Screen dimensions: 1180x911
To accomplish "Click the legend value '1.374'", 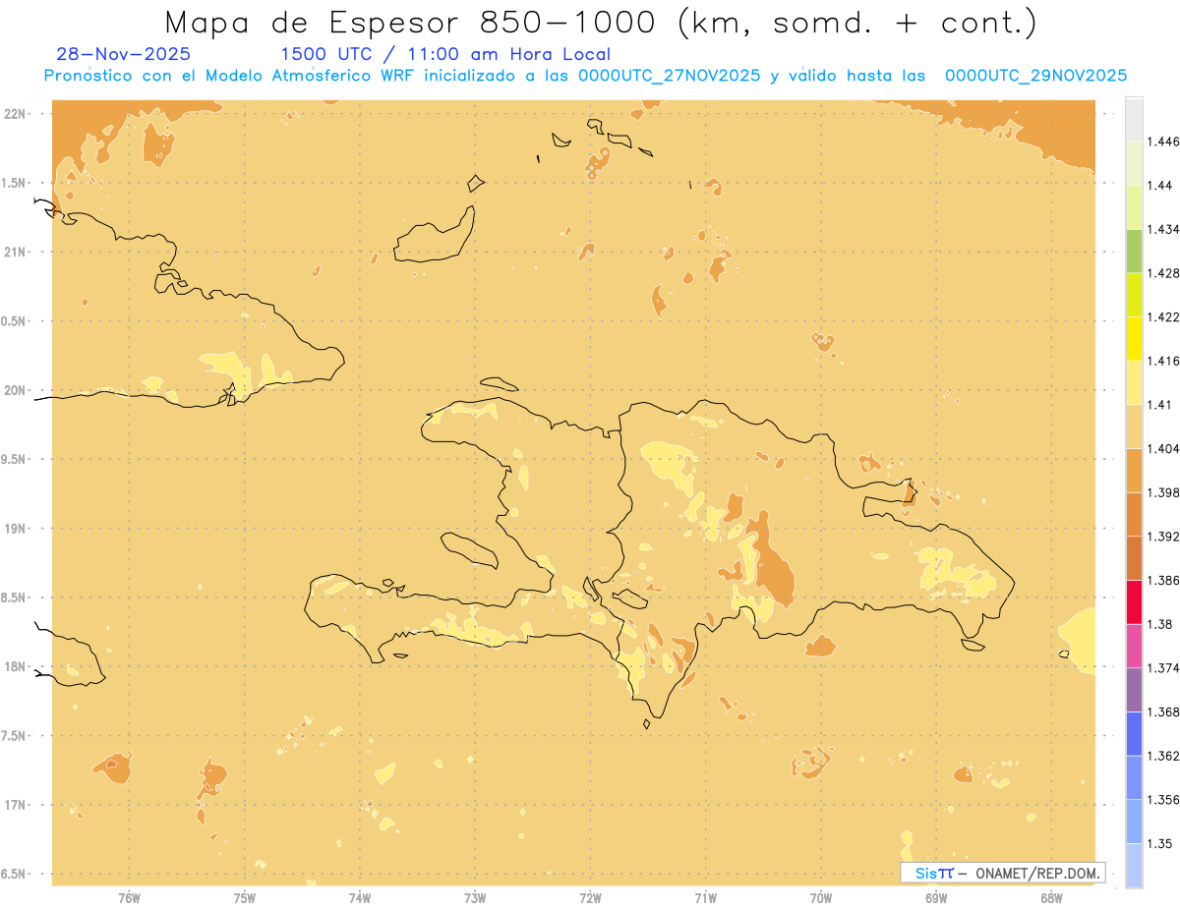I will (1163, 668).
